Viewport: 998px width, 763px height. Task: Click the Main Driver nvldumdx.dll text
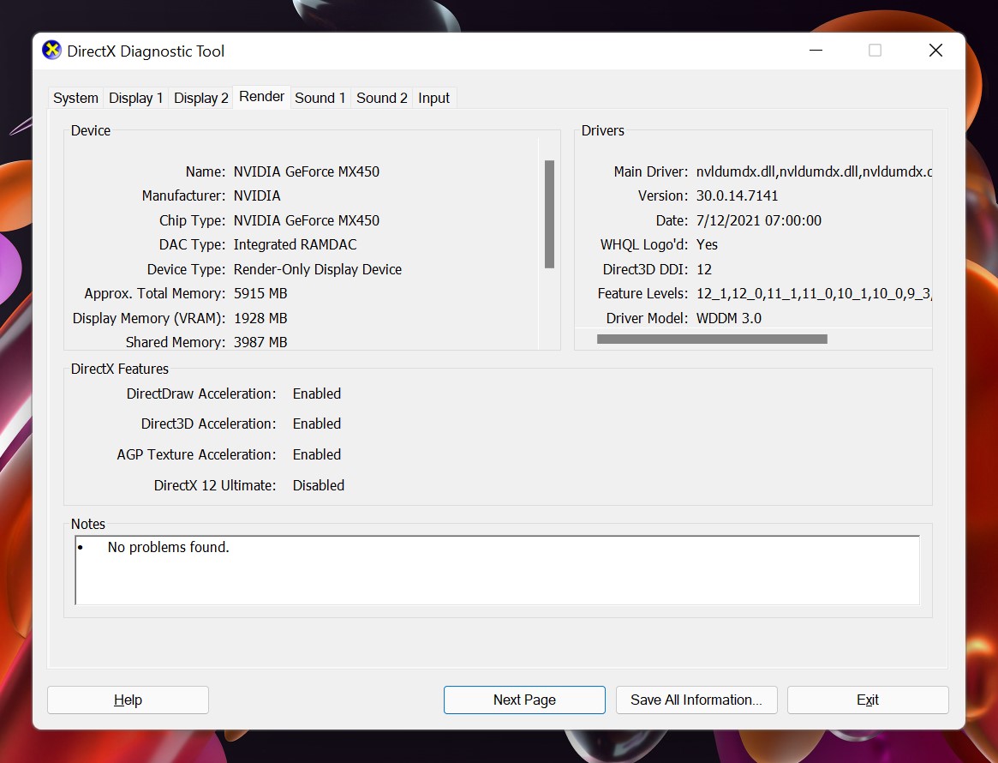pos(814,171)
